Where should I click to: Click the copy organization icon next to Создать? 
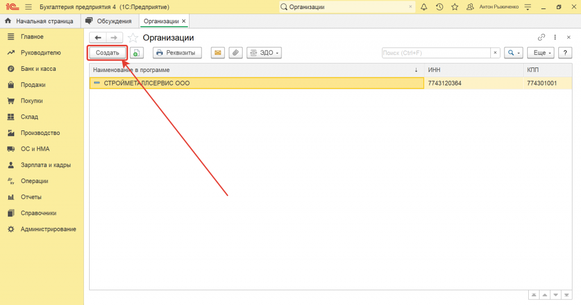coord(137,53)
